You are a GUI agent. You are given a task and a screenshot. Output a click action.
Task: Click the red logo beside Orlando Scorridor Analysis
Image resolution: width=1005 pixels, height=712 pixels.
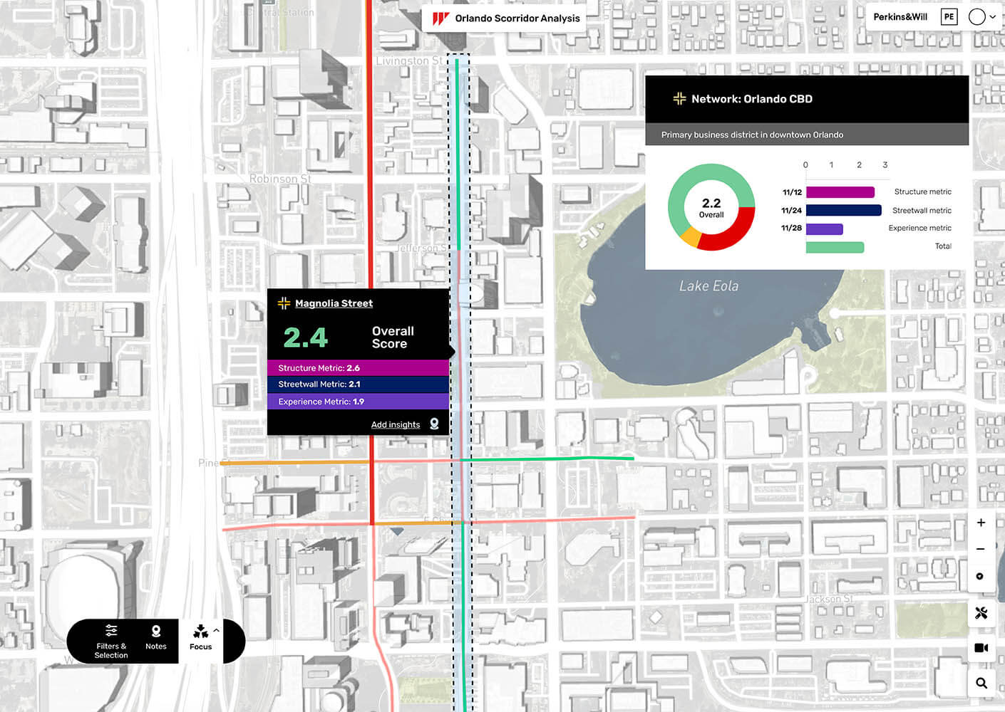441,19
